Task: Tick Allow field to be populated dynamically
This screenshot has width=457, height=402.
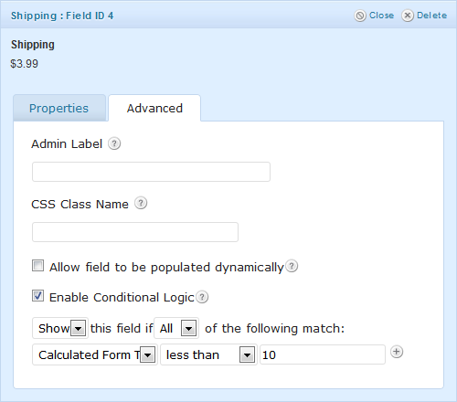Action: [38, 266]
